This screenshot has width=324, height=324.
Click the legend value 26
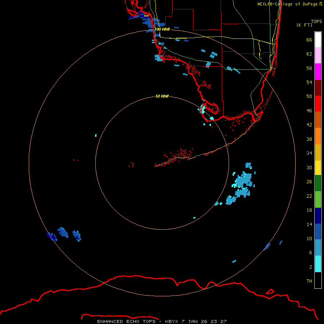click(x=309, y=182)
